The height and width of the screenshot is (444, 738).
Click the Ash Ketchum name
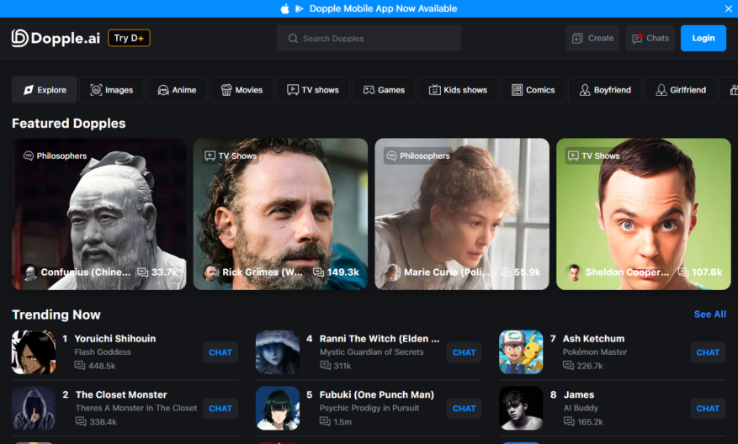point(593,339)
